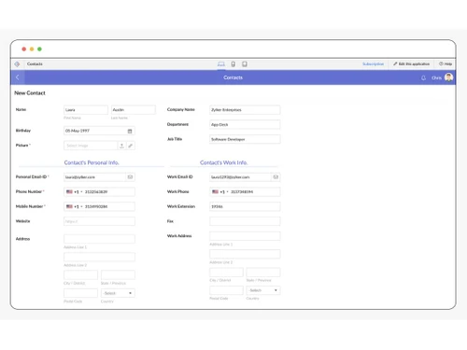Click Work Address City / District field
Screen dimensions: 467x350
pyautogui.click(x=226, y=273)
